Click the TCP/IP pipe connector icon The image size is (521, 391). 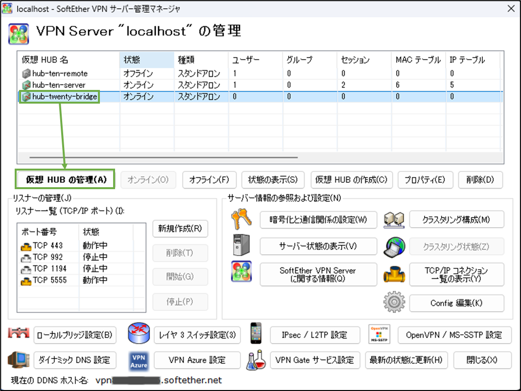coord(395,274)
